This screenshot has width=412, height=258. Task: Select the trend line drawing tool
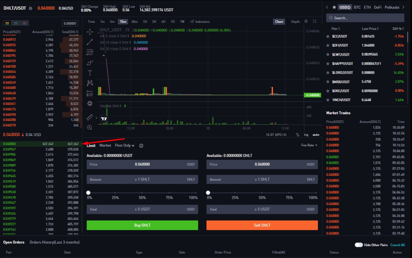point(90,42)
